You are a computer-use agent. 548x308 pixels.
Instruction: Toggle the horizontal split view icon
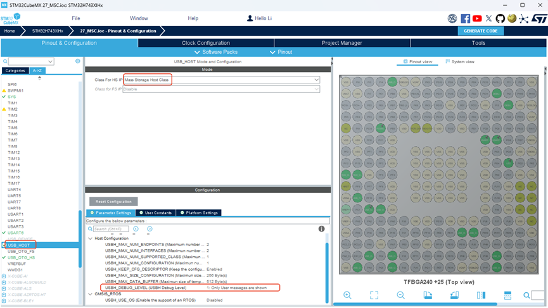(507, 295)
